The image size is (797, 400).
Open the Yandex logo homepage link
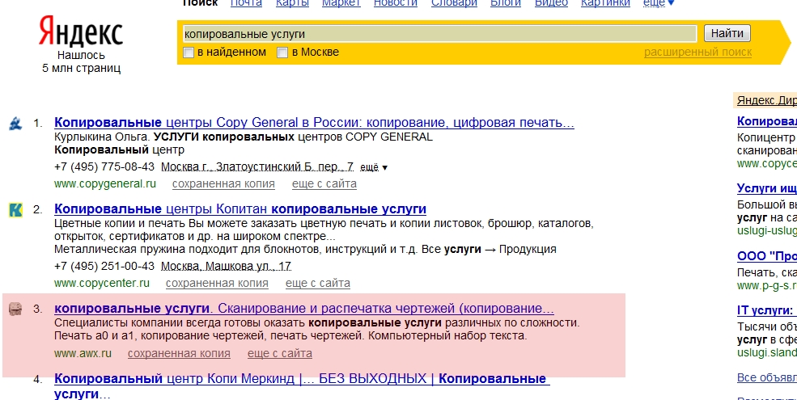tap(80, 32)
